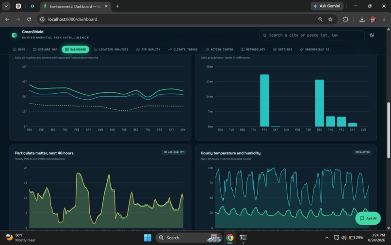Go forward in browser history
This screenshot has width=391, height=245.
pos(18,19)
